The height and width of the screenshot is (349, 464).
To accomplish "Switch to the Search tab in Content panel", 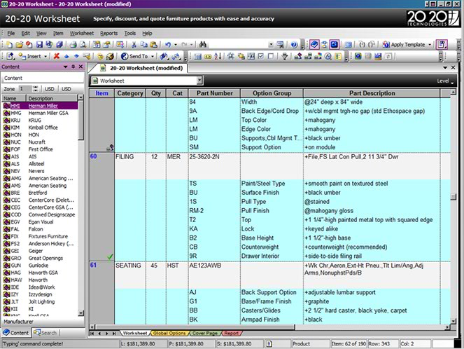I will (45, 333).
